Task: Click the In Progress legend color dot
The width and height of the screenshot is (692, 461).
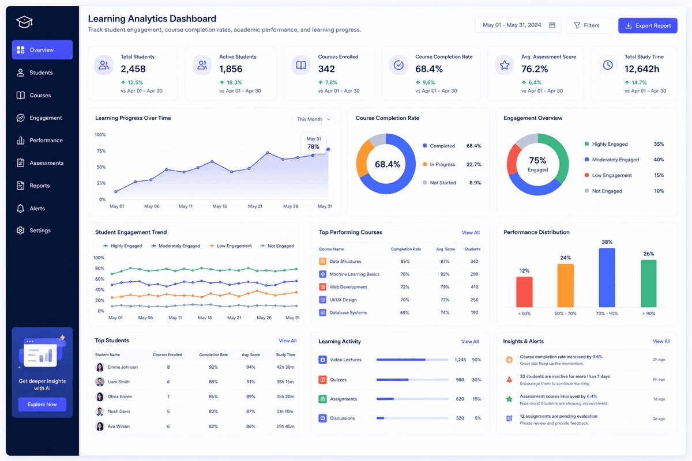Action: coord(425,164)
